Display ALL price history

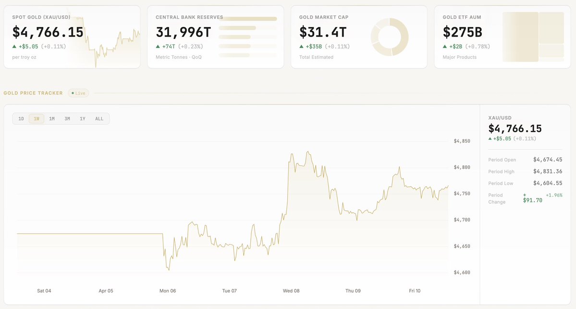[99, 119]
